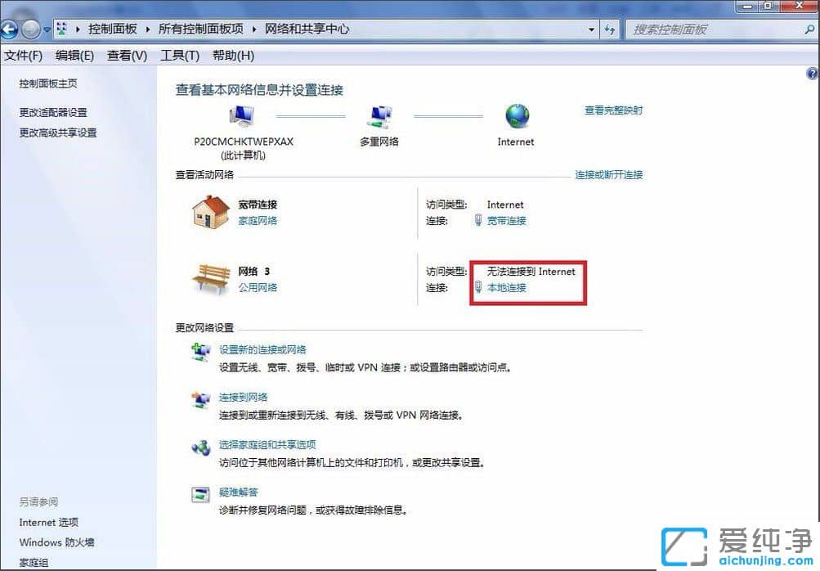The image size is (820, 571).
Task: Click the P20CMCHKTWEPXAX computer icon
Action: pyautogui.click(x=242, y=115)
